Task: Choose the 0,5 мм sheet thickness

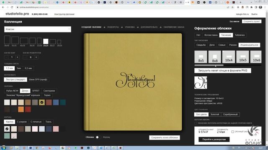Action: pyautogui.click(x=28, y=68)
